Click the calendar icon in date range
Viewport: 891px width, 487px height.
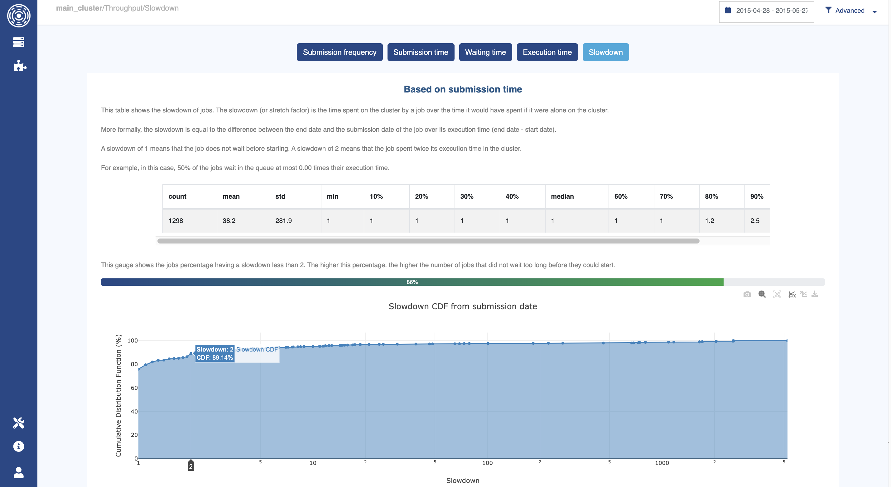728,10
